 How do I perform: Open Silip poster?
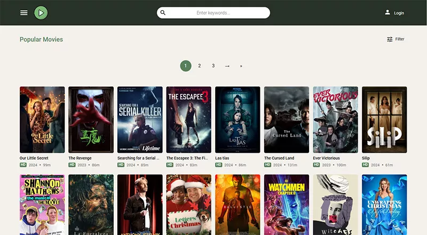click(384, 120)
